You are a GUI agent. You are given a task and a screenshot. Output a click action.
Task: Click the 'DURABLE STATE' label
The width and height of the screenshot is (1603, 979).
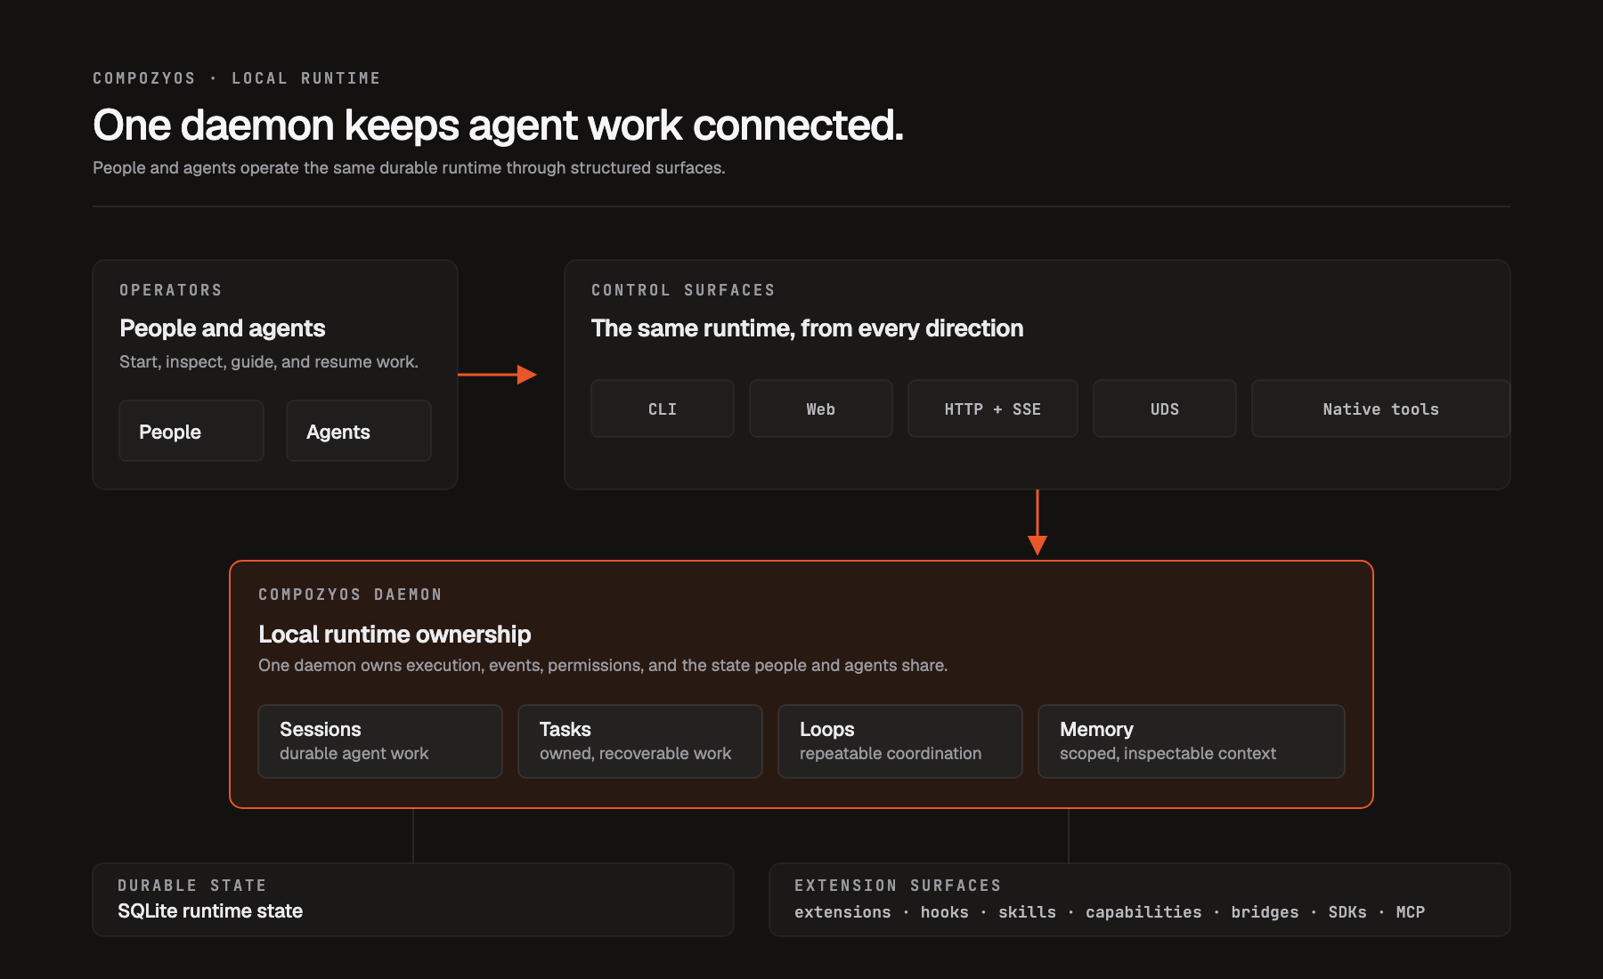[x=192, y=886]
